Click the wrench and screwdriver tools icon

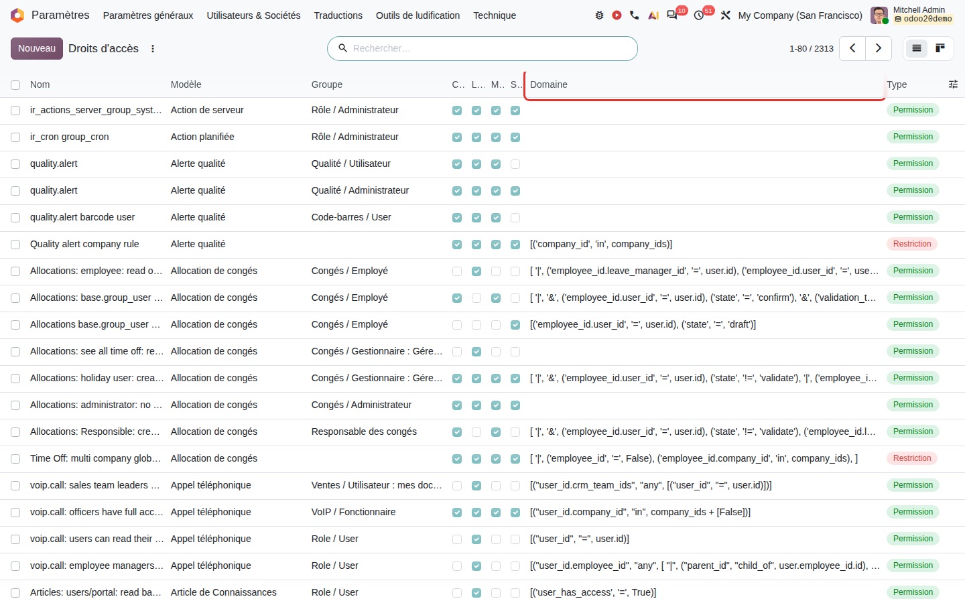(725, 15)
